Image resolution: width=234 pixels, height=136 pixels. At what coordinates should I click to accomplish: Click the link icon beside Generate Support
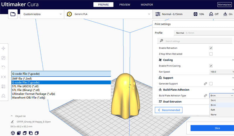tap(205, 84)
